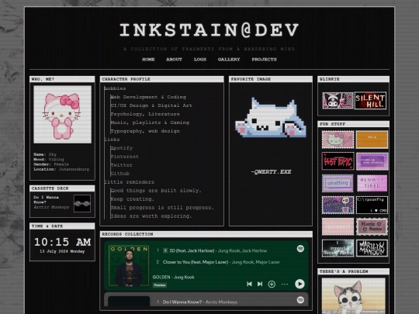Open the Spotify link in profile
The image size is (419, 314).
coord(122,148)
